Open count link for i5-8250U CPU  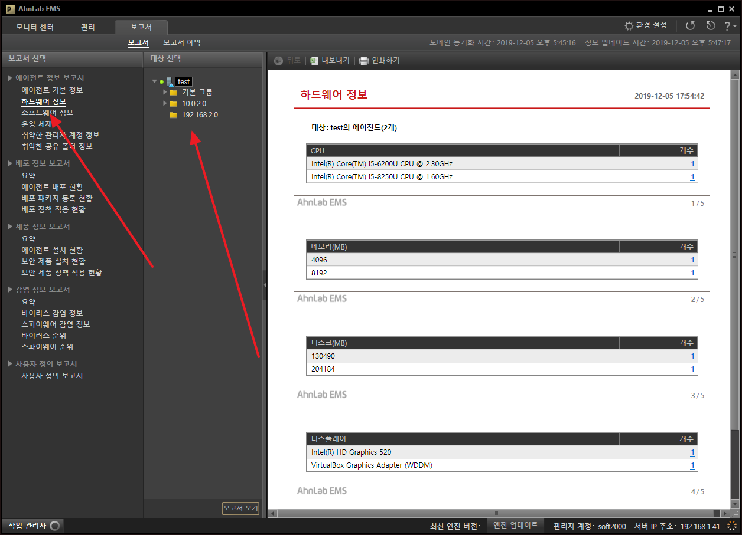coord(692,177)
